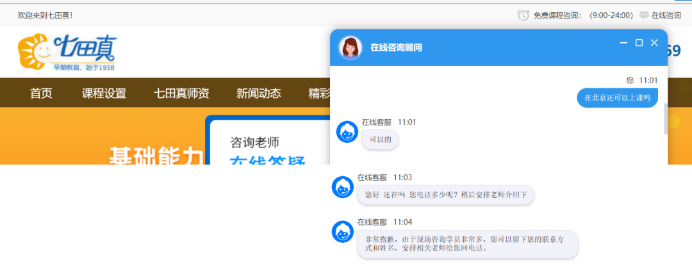The image size is (692, 280).
Task: Click the 在线客服 avatar next to the 11:03 message
Action: [343, 187]
